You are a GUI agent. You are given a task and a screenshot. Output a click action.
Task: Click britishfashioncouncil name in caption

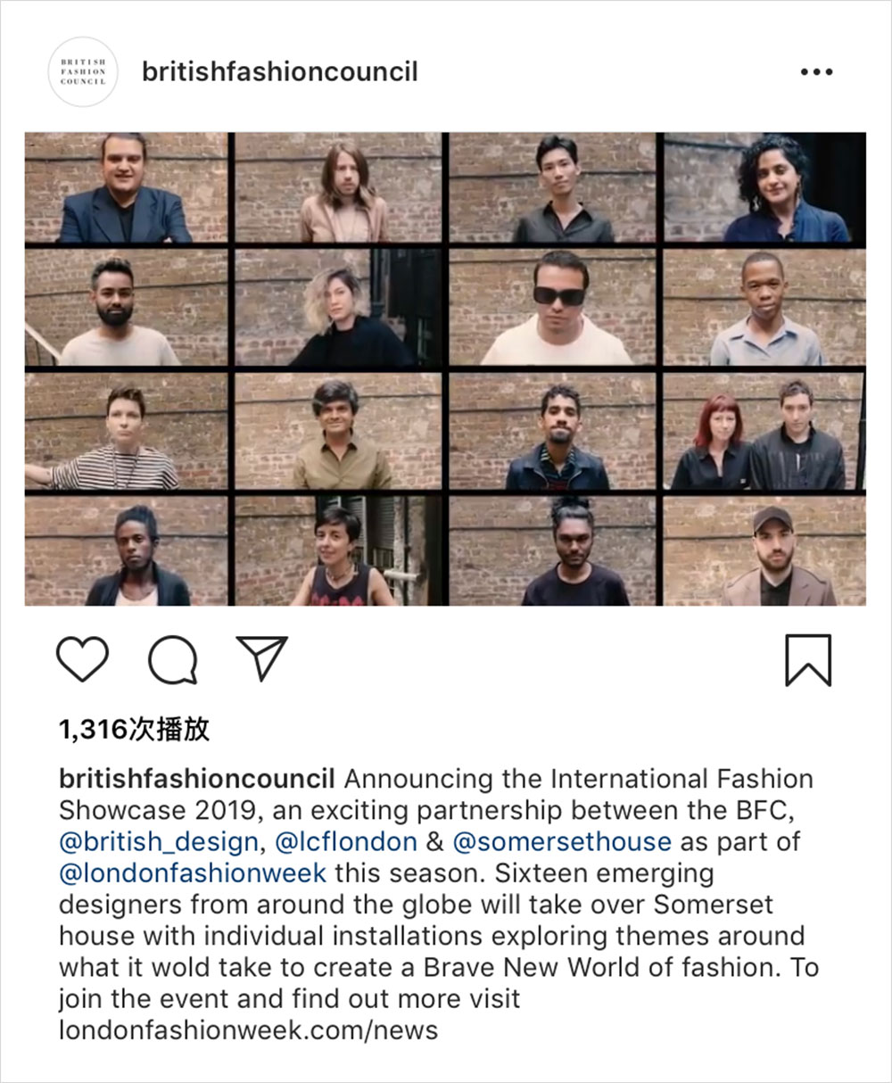point(196,779)
